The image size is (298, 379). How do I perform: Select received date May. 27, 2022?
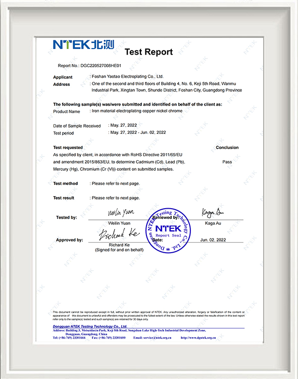coord(124,125)
